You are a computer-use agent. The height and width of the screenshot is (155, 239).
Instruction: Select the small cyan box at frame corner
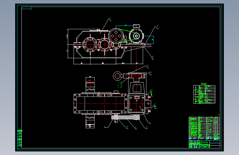27,8
